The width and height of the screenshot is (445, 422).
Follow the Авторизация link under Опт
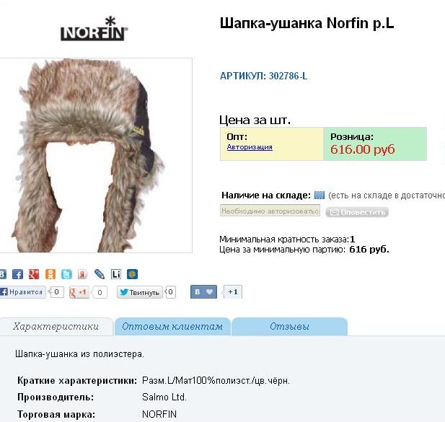[x=250, y=147]
